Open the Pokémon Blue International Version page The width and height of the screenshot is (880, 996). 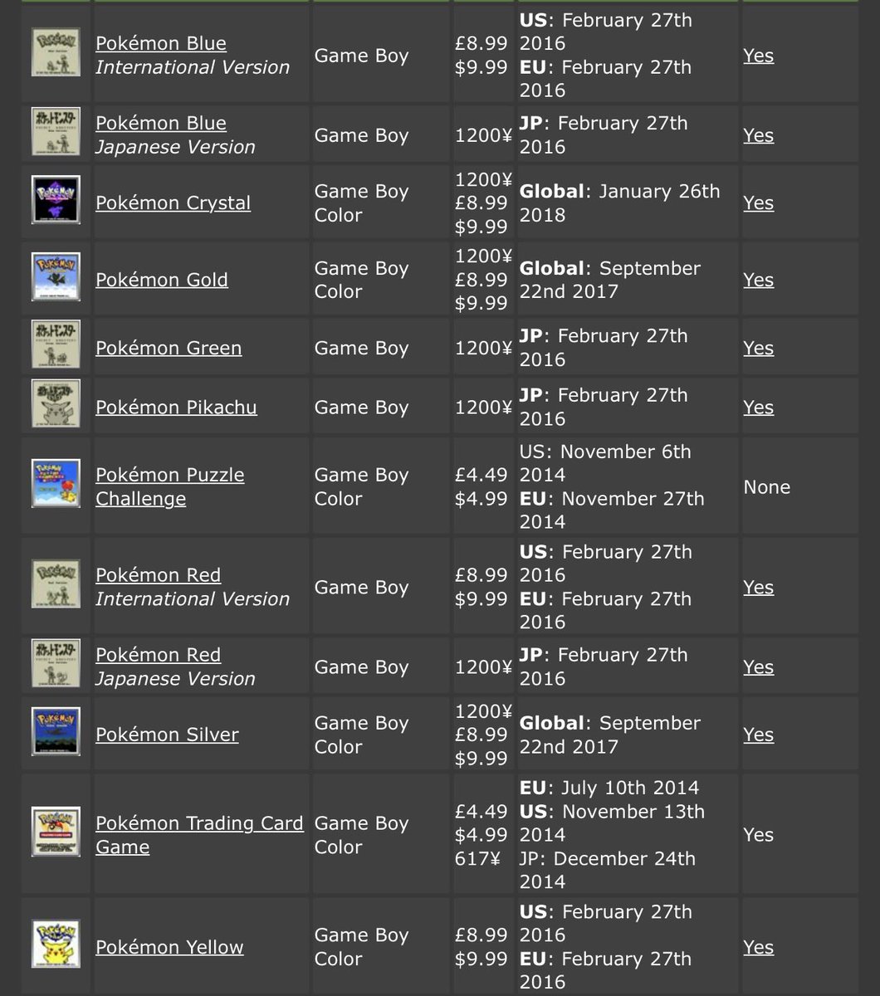(x=161, y=43)
